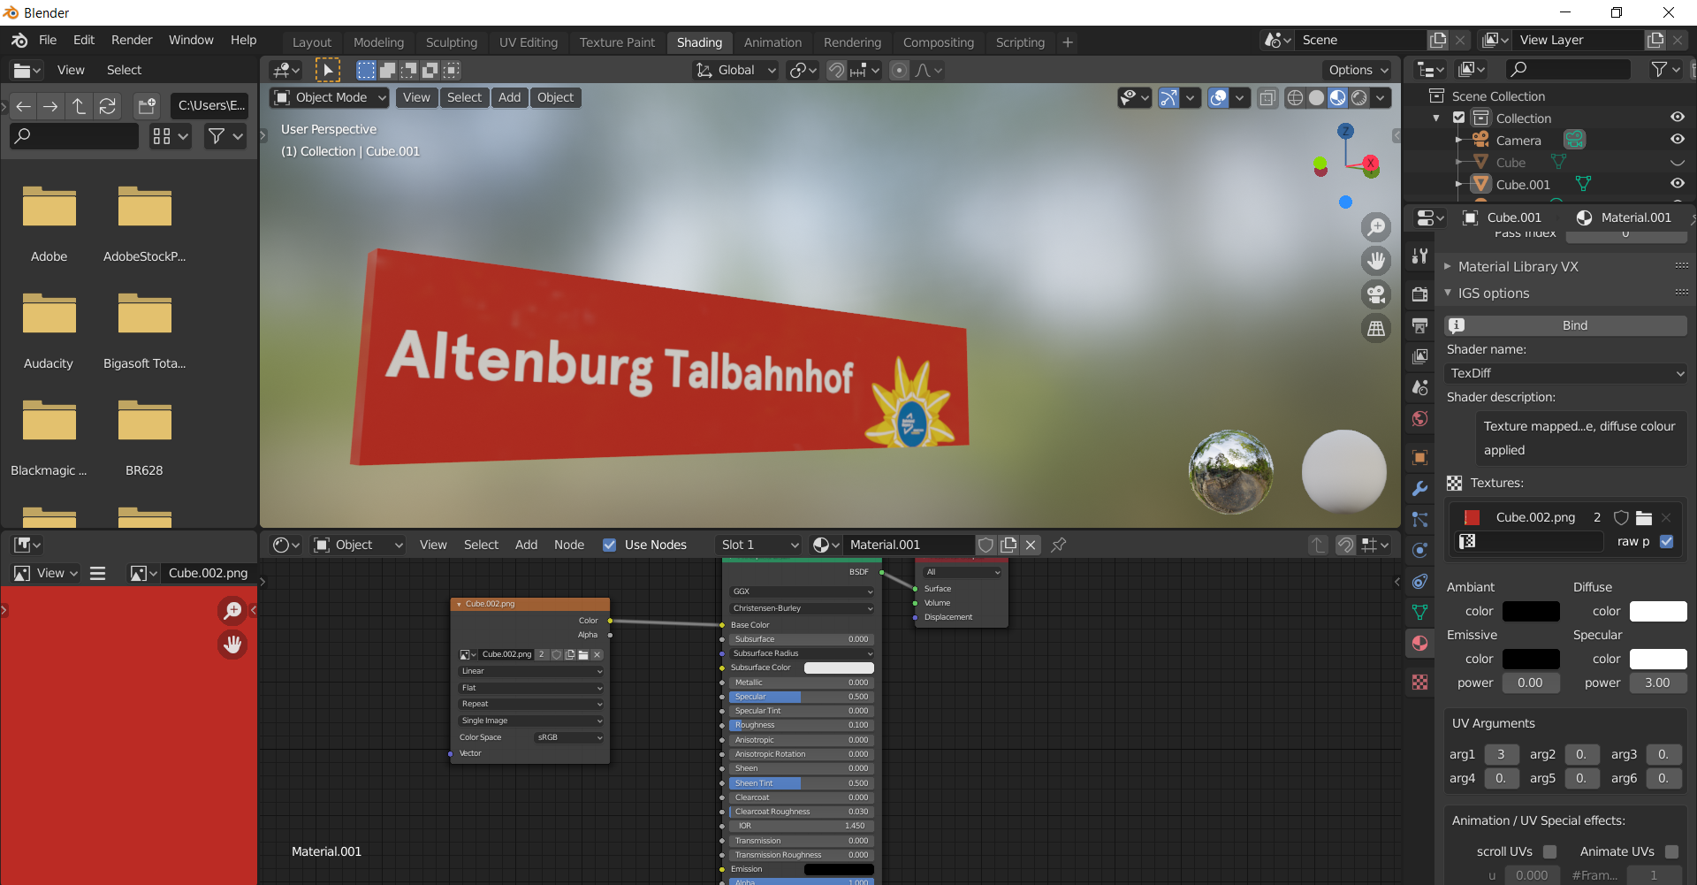Viewport: 1697px width, 885px height.
Task: Toggle the Use Nodes checkbox
Action: pyautogui.click(x=609, y=545)
